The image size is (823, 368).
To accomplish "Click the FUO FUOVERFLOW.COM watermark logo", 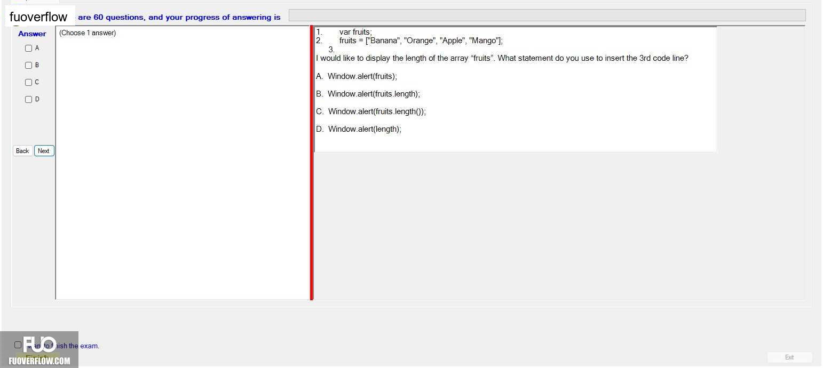I will click(39, 349).
